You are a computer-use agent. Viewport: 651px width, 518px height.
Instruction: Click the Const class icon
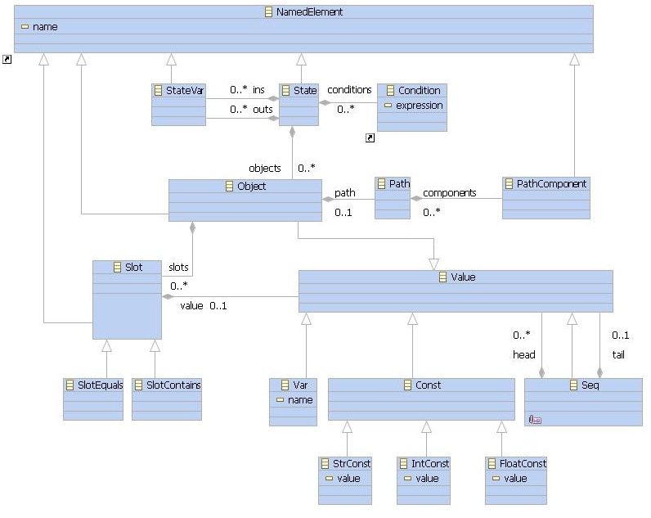click(408, 385)
